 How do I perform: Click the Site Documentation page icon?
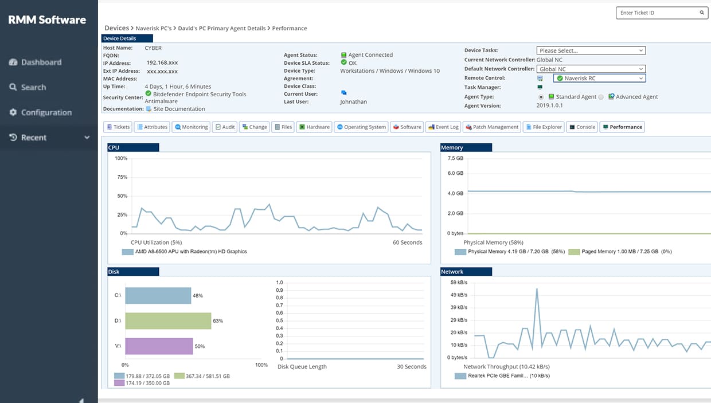(x=149, y=108)
